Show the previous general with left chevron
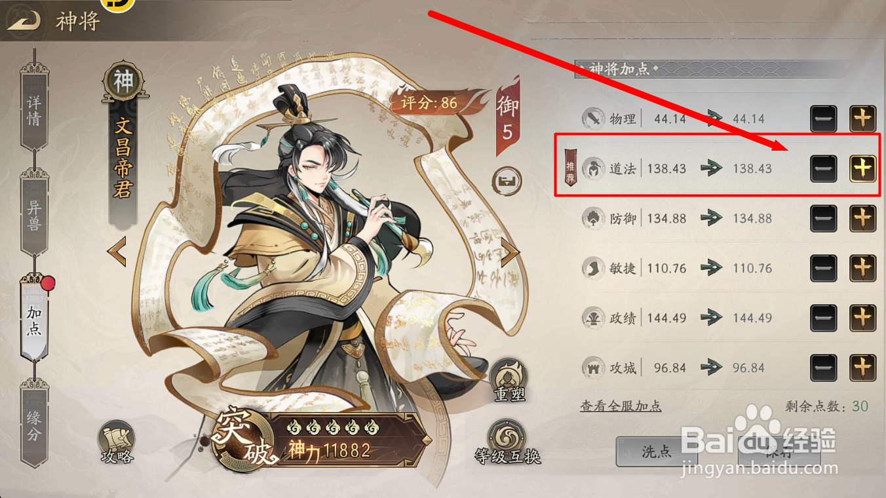Image resolution: width=886 pixels, height=498 pixels. (117, 252)
